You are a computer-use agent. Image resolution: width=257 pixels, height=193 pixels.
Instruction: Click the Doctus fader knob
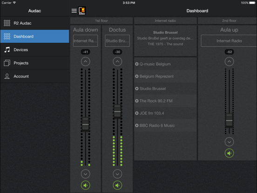tap(117, 111)
